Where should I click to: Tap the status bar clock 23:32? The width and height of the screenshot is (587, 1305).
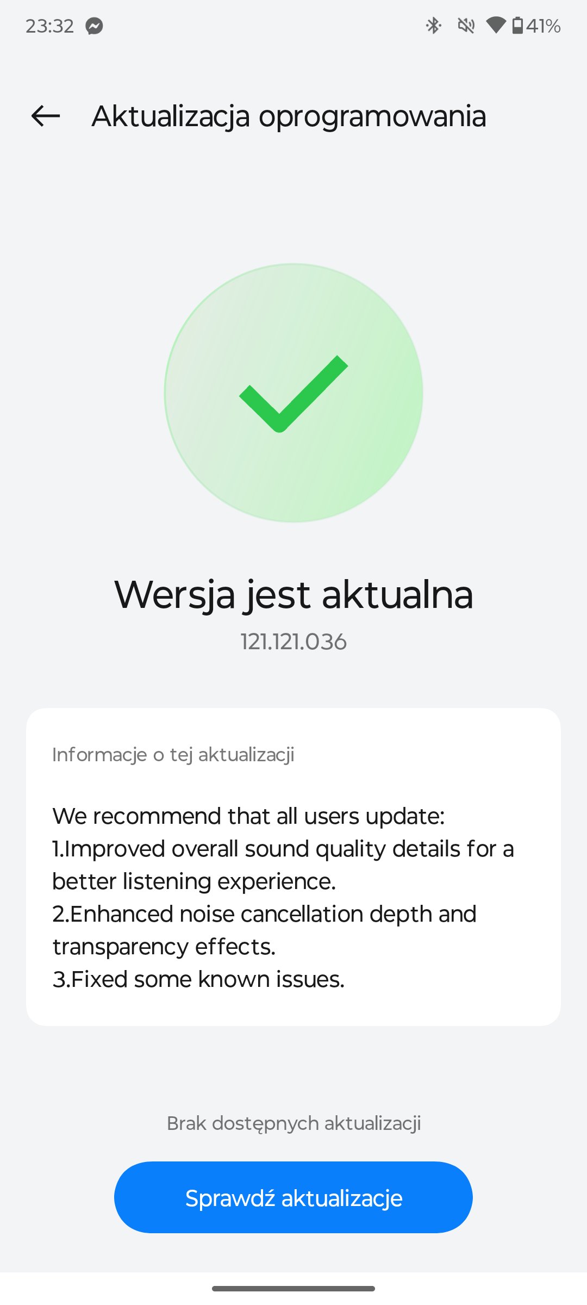point(49,26)
